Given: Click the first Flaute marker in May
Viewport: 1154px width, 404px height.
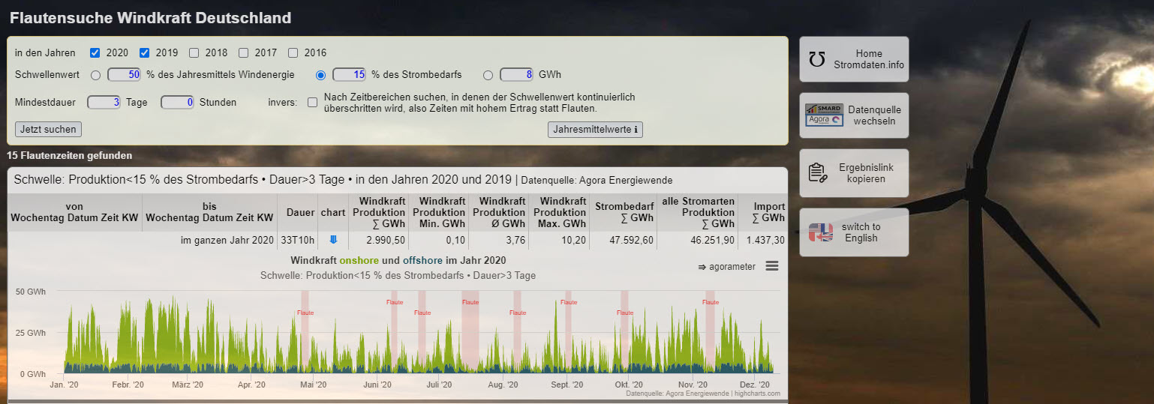Looking at the screenshot, I should pos(305,312).
